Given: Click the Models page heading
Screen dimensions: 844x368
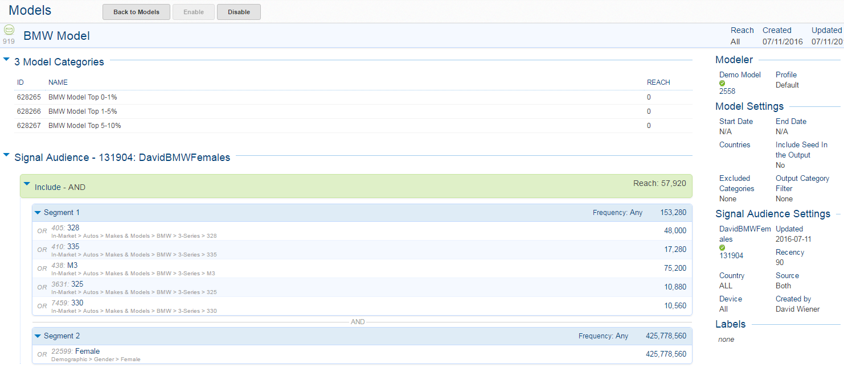Looking at the screenshot, I should point(30,10).
